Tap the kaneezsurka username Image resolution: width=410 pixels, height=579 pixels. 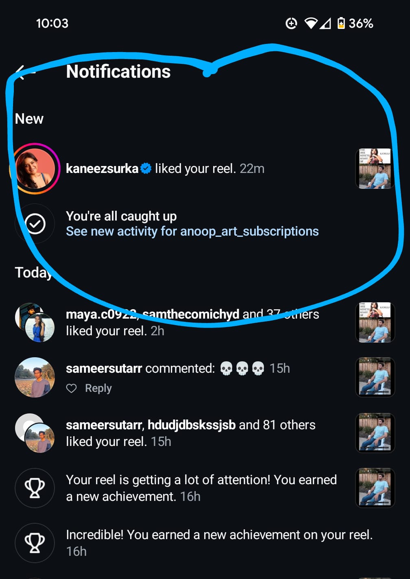point(102,168)
